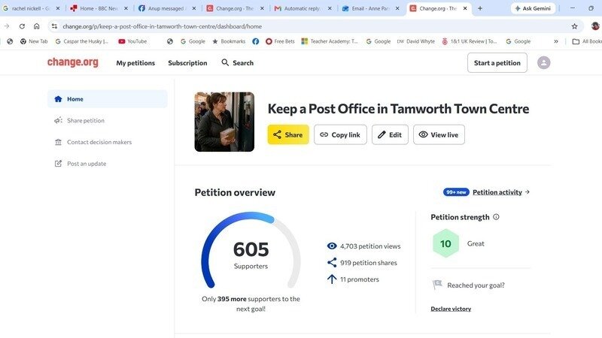The height and width of the screenshot is (338, 602).
Task: Open the Petition activity link
Action: [497, 192]
